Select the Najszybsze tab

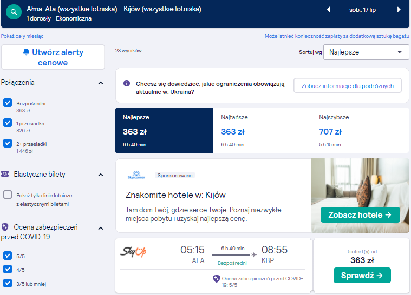[x=360, y=131]
